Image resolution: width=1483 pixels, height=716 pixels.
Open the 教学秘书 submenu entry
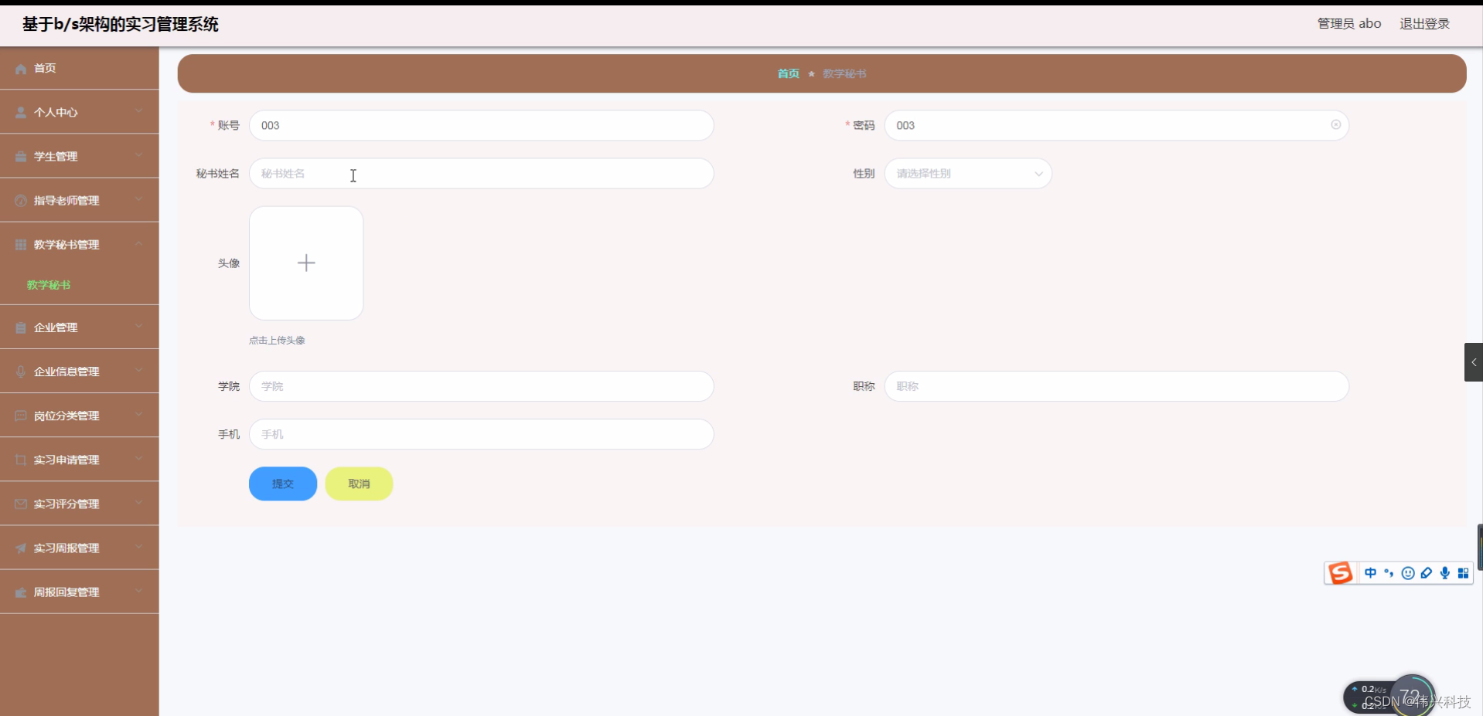pos(49,284)
